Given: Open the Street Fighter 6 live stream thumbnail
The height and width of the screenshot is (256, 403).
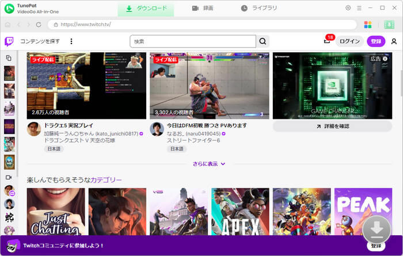Looking at the screenshot, I should click(x=210, y=86).
